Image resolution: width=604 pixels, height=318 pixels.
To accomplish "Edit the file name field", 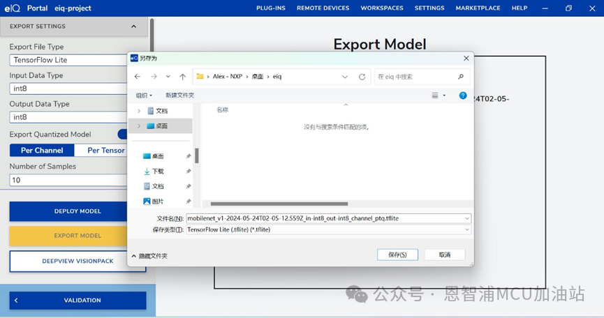I will click(x=325, y=218).
